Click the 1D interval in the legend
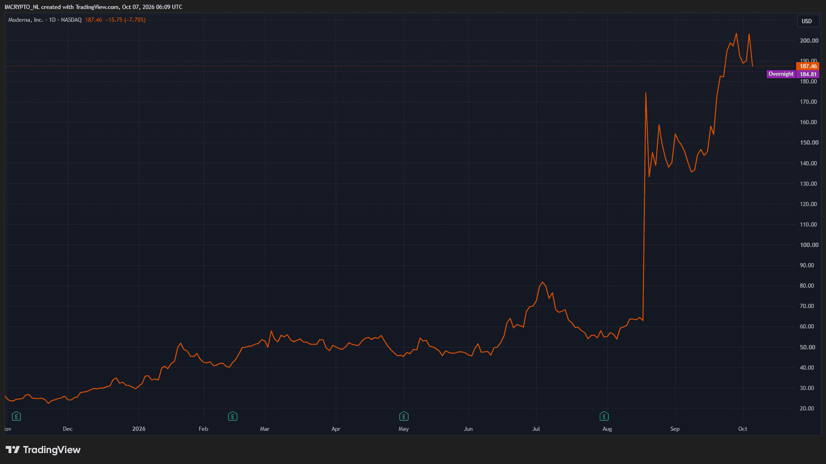Viewport: 826px width, 464px height. point(52,20)
